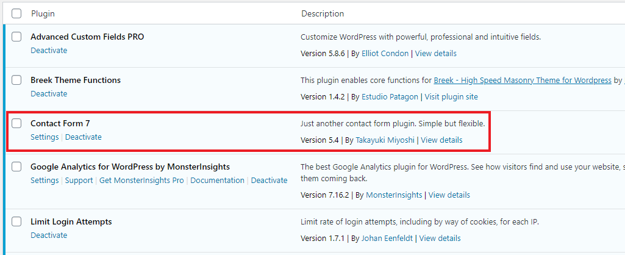This screenshot has width=625, height=255.
Task: Sort by the Plugin column header
Action: (x=43, y=13)
